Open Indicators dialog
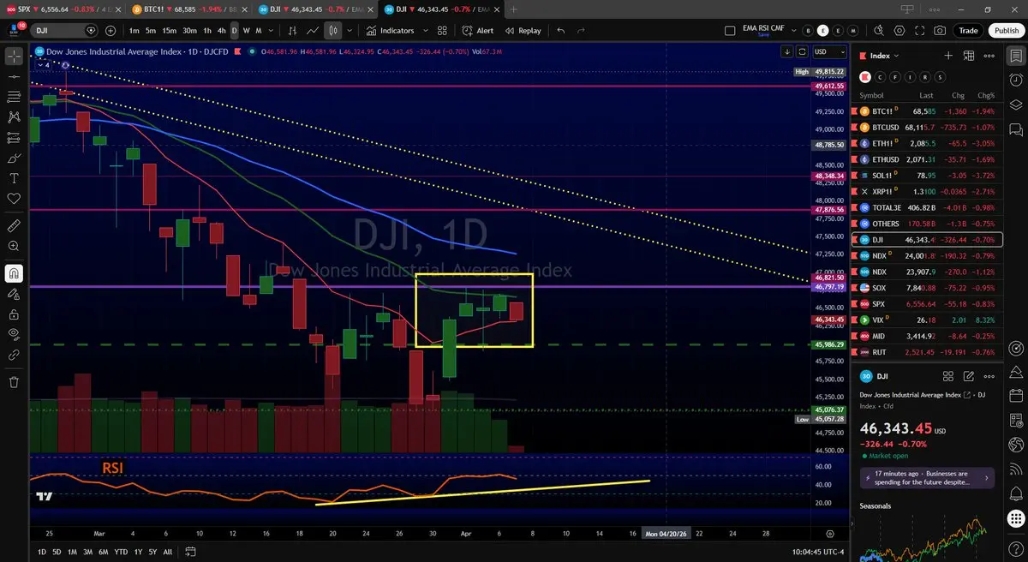Image resolution: width=1028 pixels, height=562 pixels. (x=390, y=30)
